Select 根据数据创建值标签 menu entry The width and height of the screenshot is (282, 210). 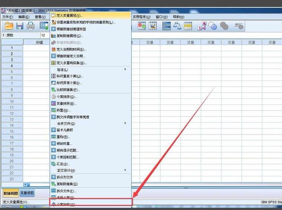point(91,29)
